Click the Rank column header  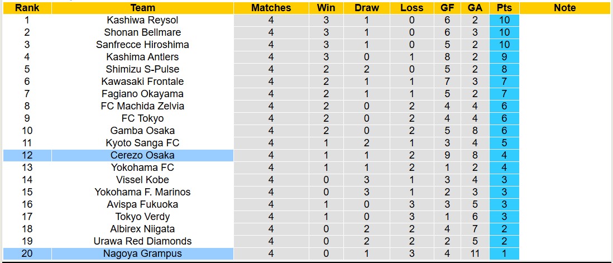click(26, 8)
